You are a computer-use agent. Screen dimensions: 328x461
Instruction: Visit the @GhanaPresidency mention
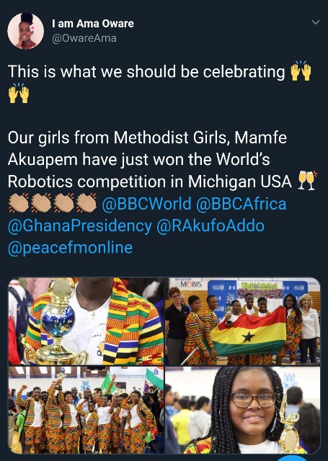(x=80, y=225)
